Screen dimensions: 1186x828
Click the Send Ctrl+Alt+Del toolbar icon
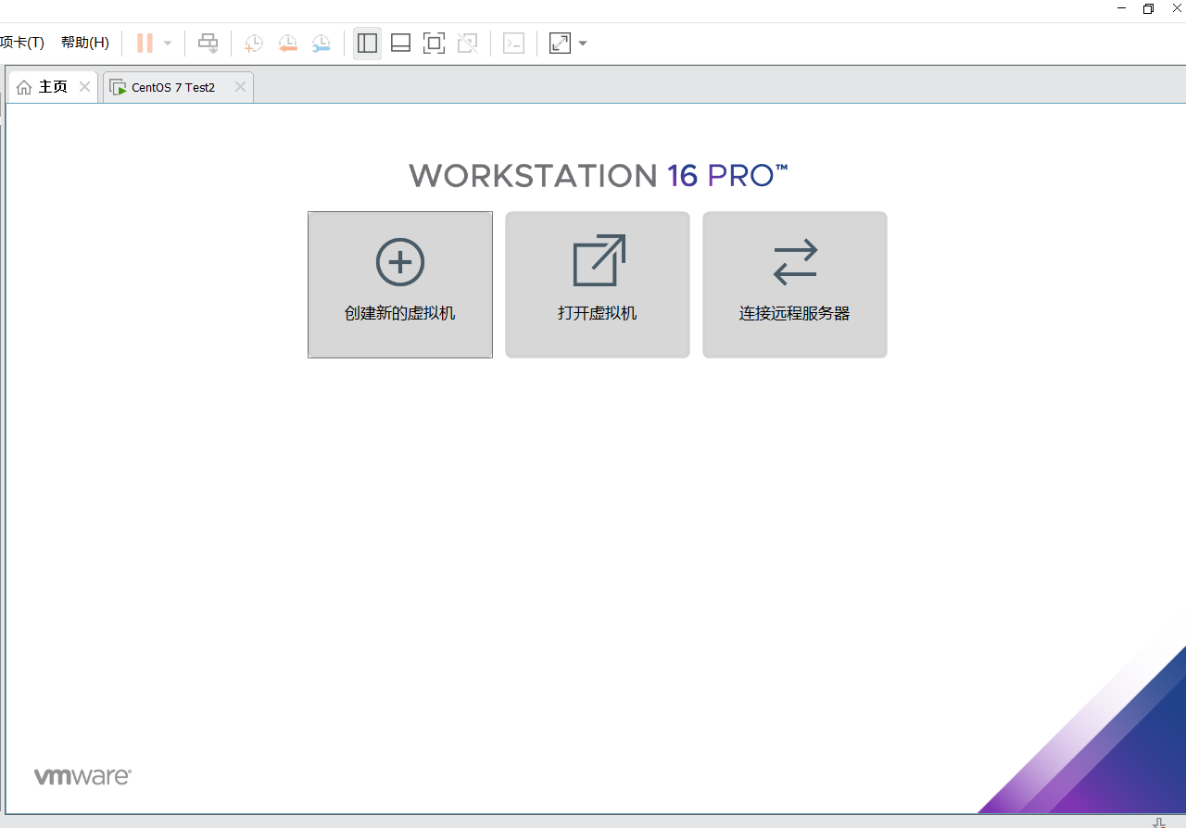208,43
